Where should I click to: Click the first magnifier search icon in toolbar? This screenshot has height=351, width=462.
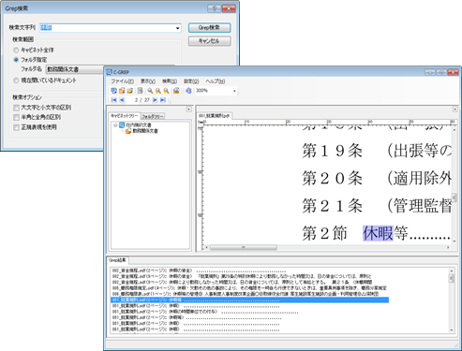(150, 91)
